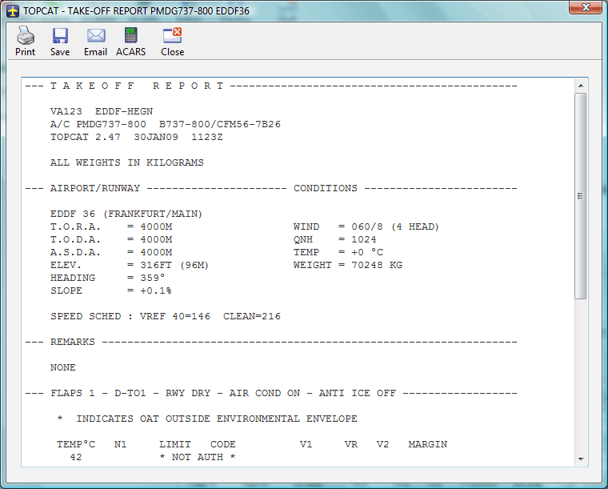
Task: Click the ELEV. 316FT (96M) value
Action: point(174,265)
